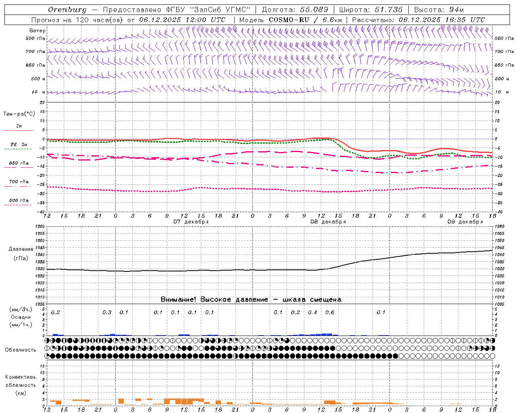Select the "Долгота: 55.089" header value
The width and height of the screenshot is (516, 413).
coord(295,10)
